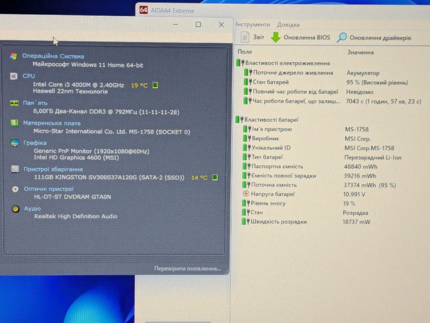
Task: Select the Паспортна ємність row
Action: click(310, 167)
